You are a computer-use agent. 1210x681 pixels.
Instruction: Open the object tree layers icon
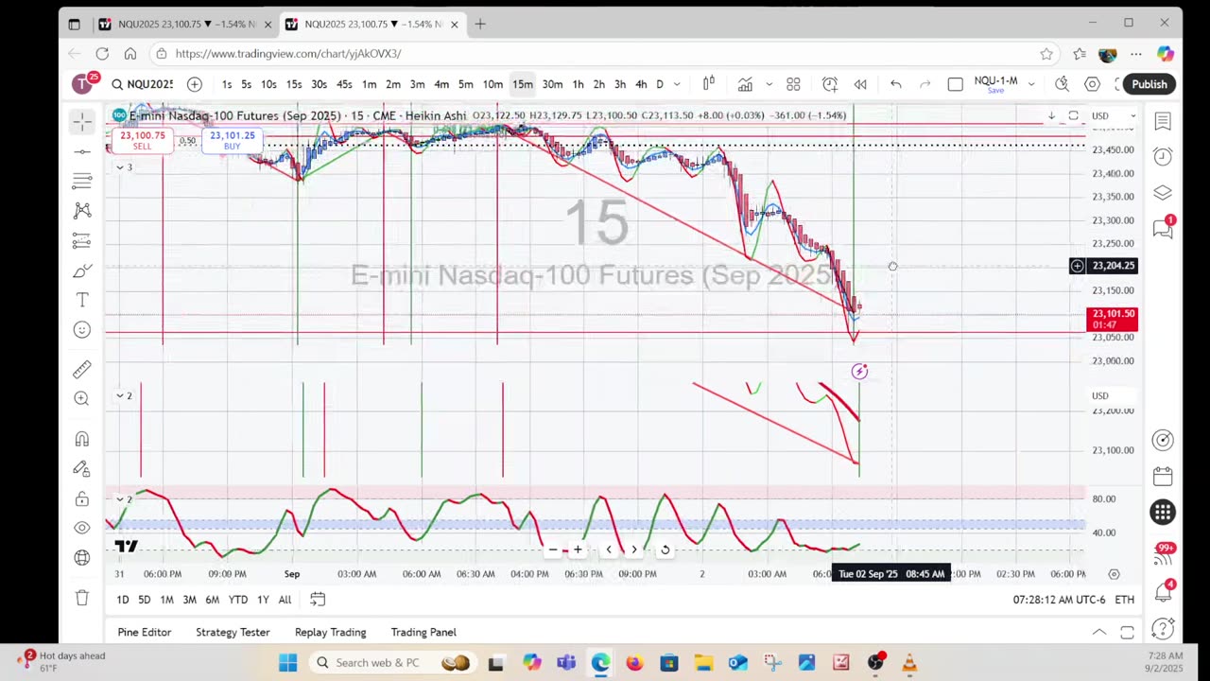(1163, 193)
